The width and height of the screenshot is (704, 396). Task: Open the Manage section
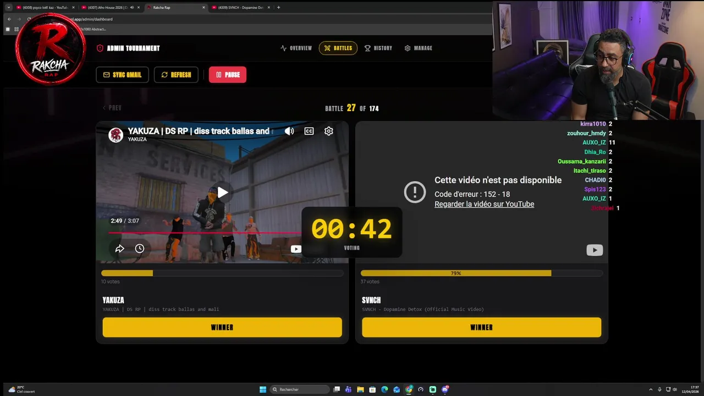pos(418,48)
